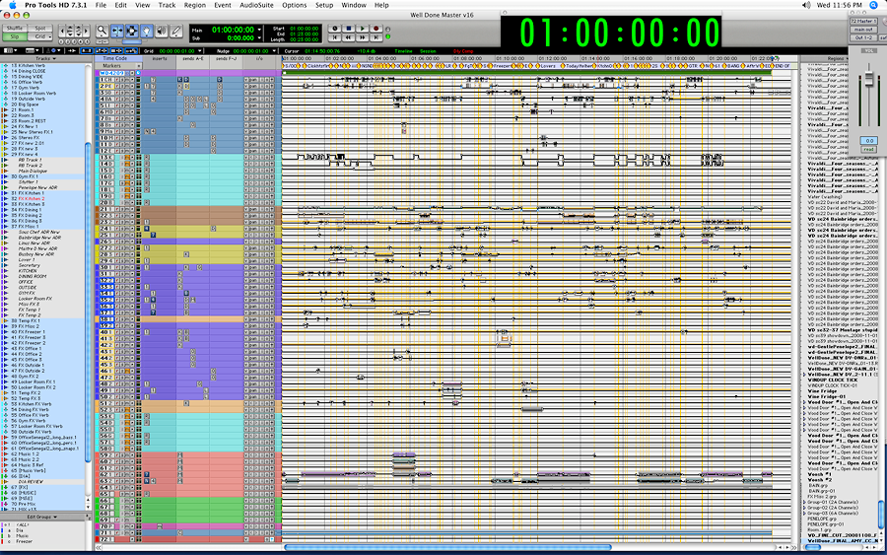Stop playback in the transport
Viewport: 887px width, 555px height.
(349, 29)
